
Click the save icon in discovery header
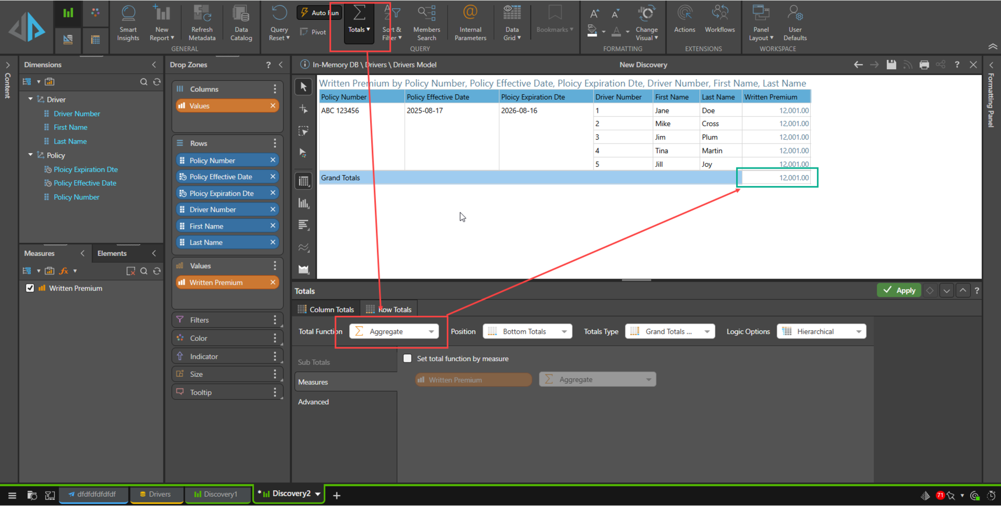pyautogui.click(x=891, y=65)
